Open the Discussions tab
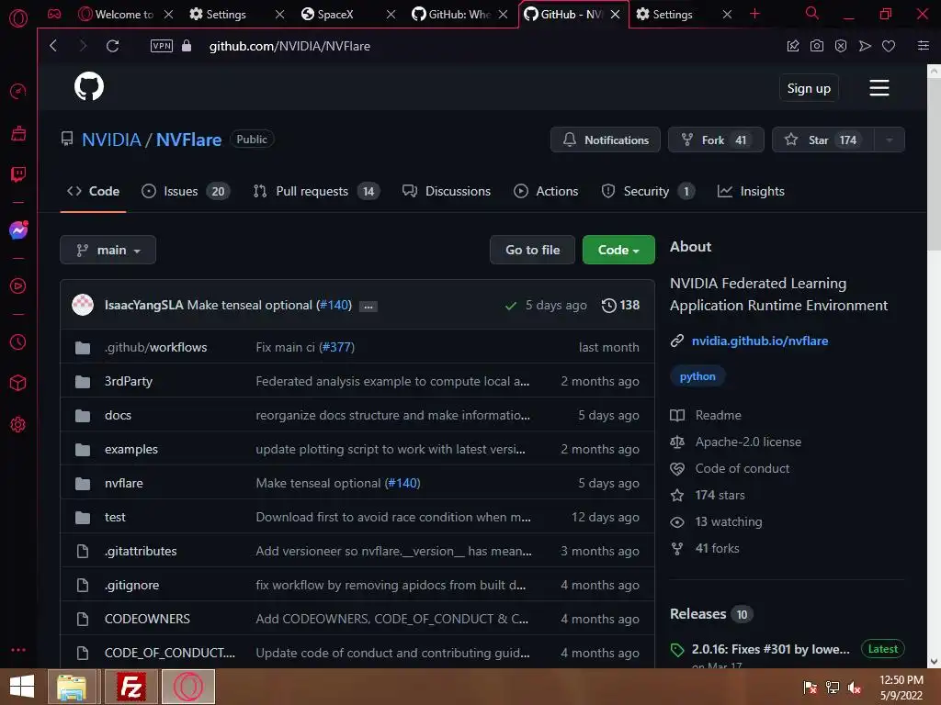The height and width of the screenshot is (705, 941). click(446, 191)
